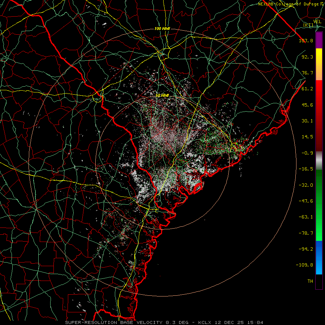The width and height of the screenshot is (325, 325).
Task: Select the -63.1 velocity scale value
Action: tap(306, 217)
